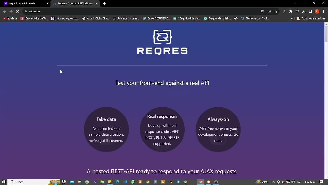Open the Windows notification center
Screen dimensions: 328x185
point(321,182)
